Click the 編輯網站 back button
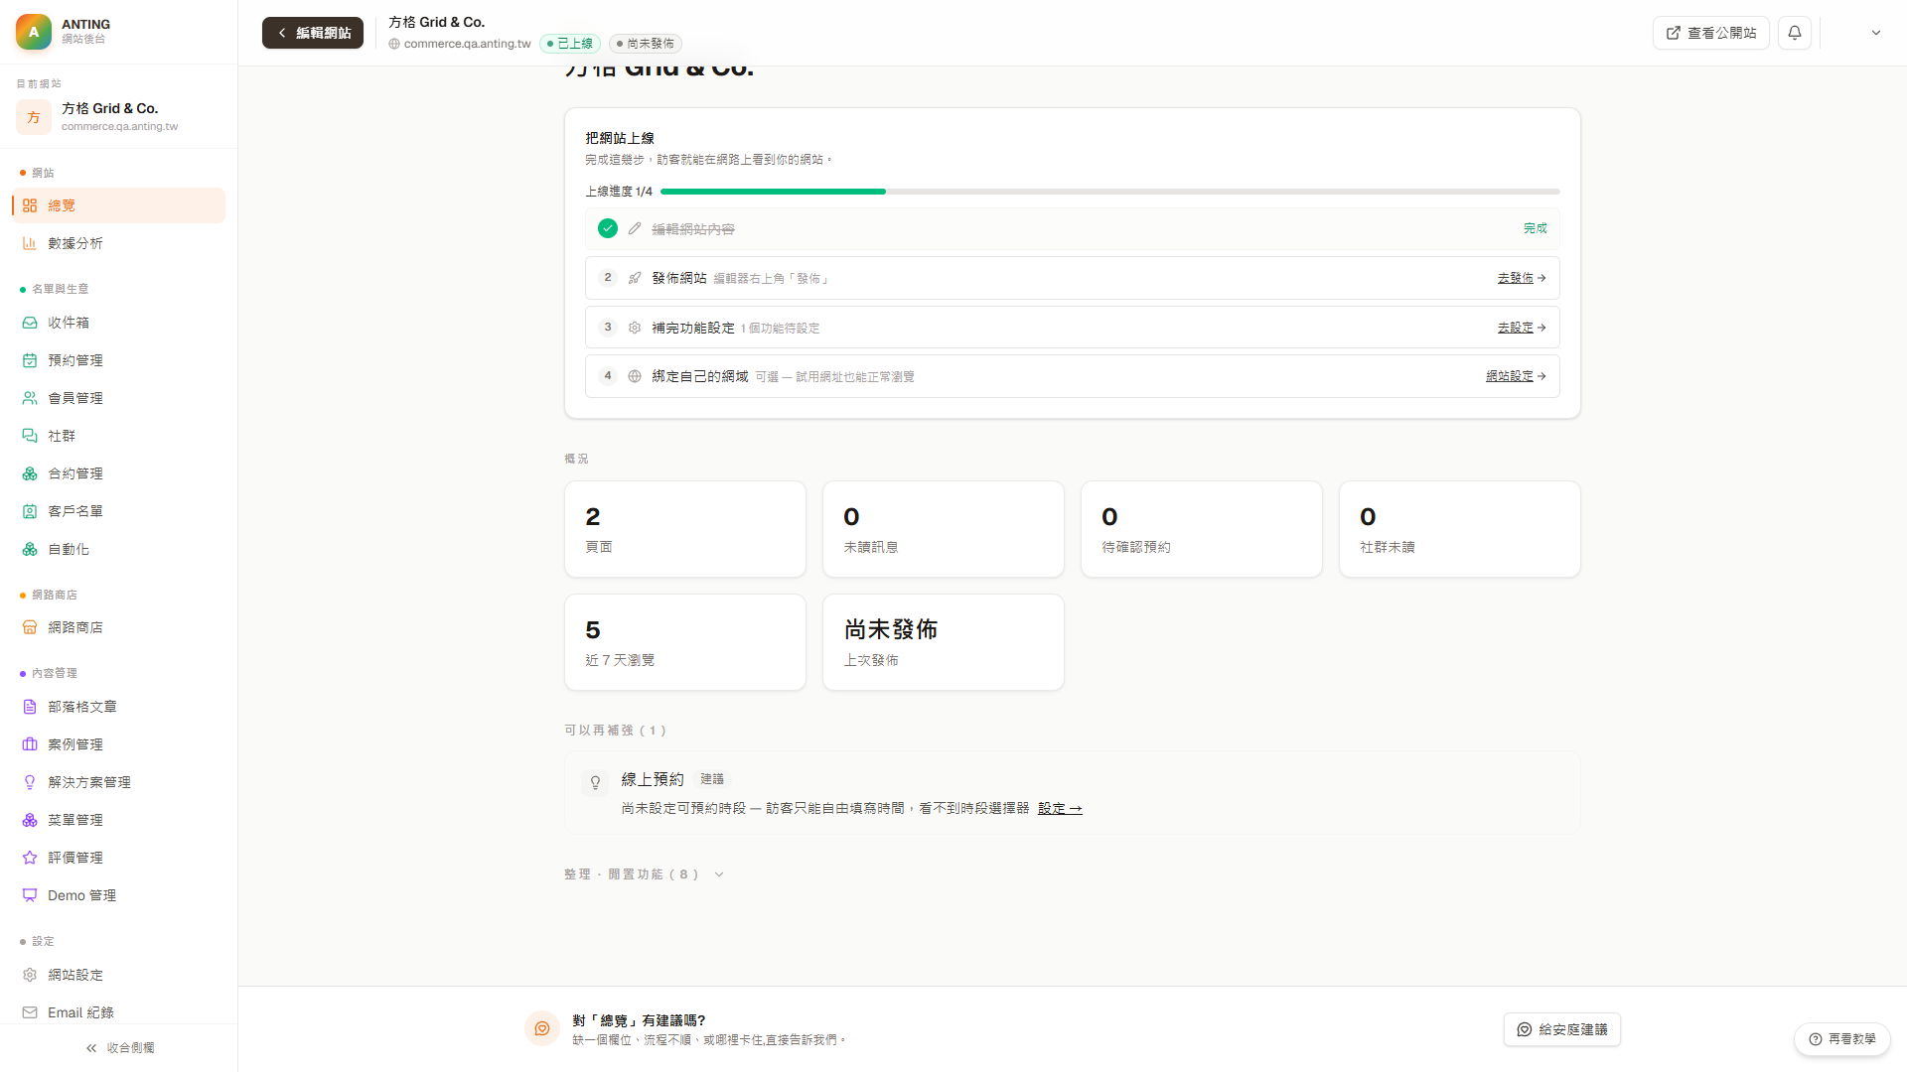The image size is (1907, 1072). (x=313, y=33)
